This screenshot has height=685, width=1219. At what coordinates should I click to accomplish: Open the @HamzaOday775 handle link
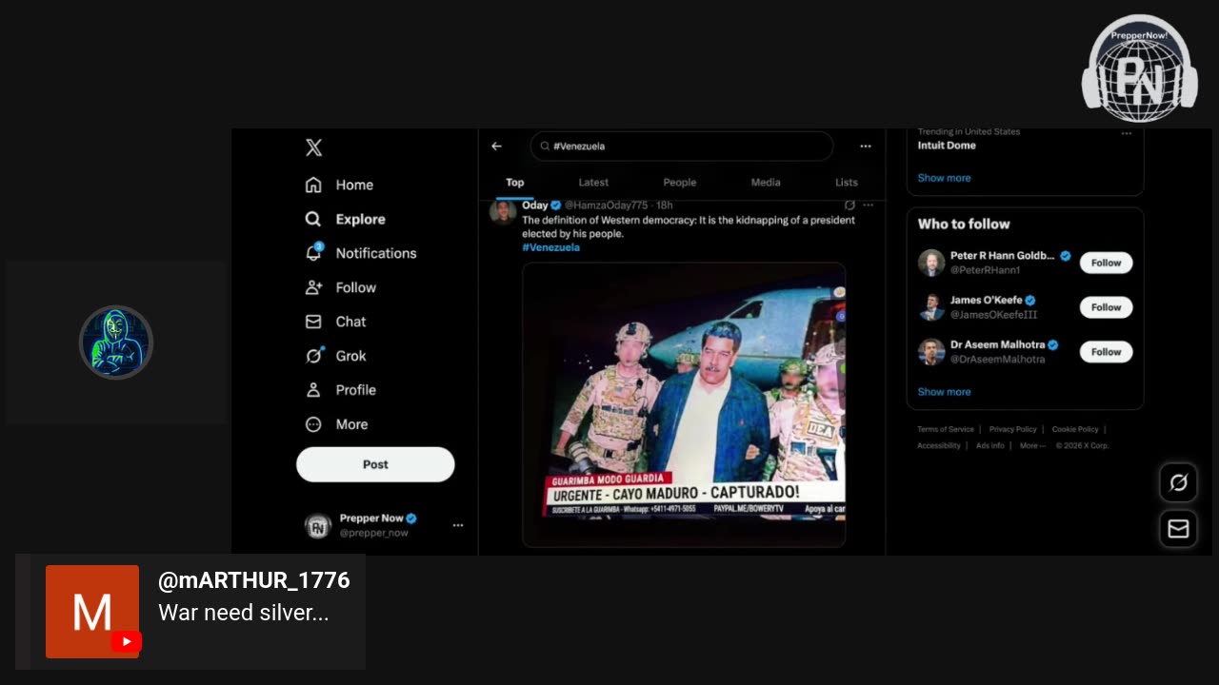pyautogui.click(x=606, y=205)
